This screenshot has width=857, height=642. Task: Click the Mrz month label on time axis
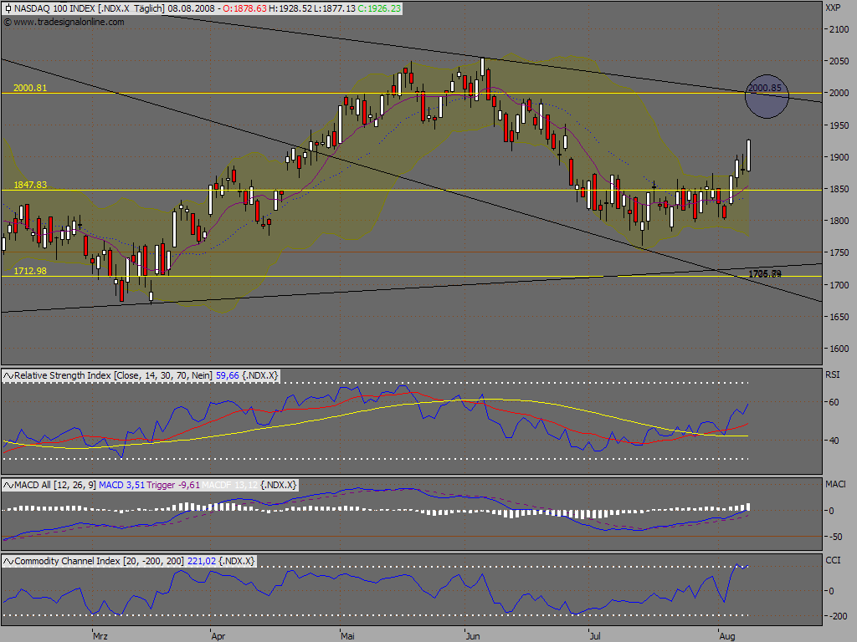pyautogui.click(x=100, y=636)
